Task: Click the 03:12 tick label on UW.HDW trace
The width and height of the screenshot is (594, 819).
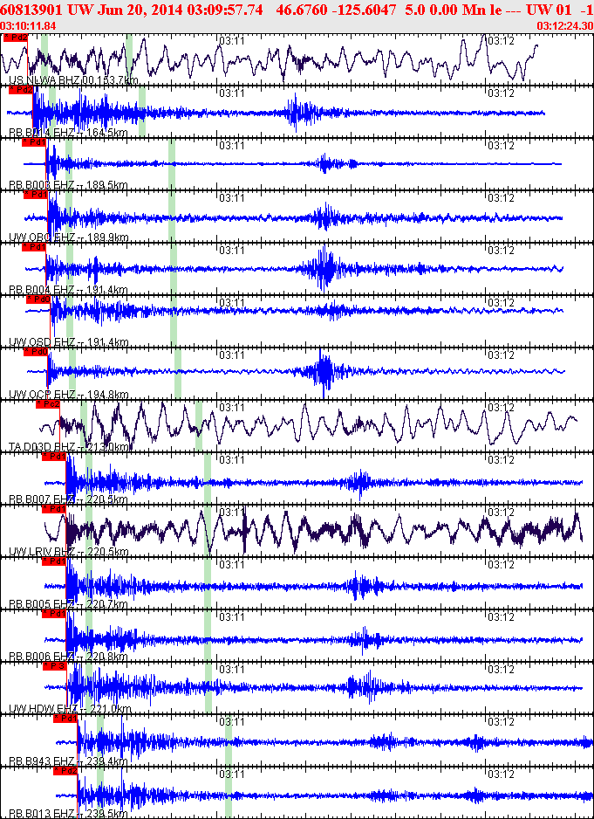Action: click(x=501, y=669)
